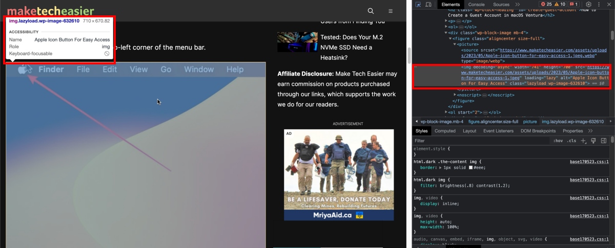615x248 pixels.
Task: Click img.lazyload.wp-image-632610 breadcrumb
Action: (572, 122)
